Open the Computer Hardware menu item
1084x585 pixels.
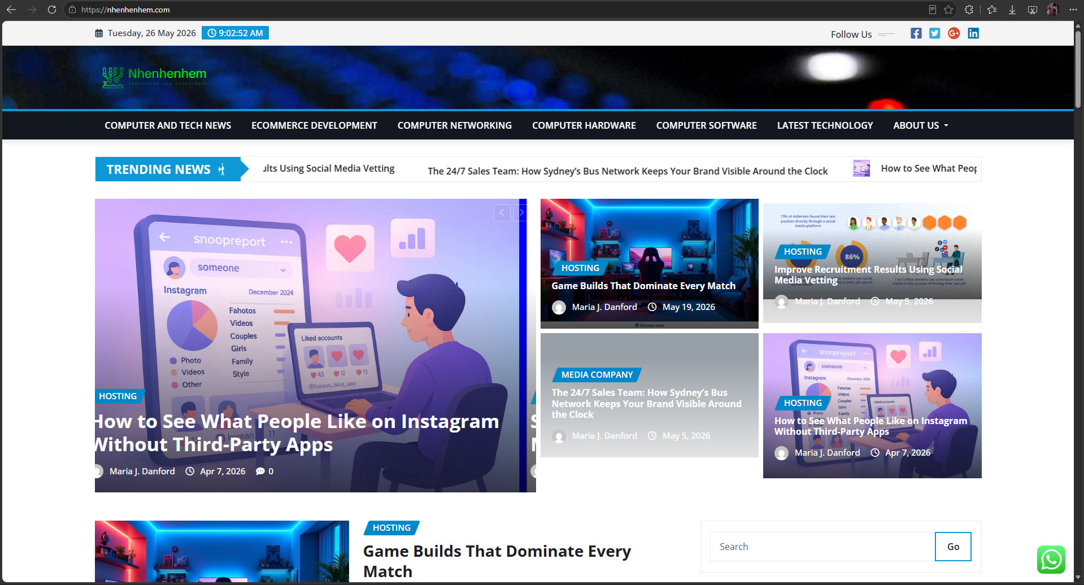coord(584,125)
